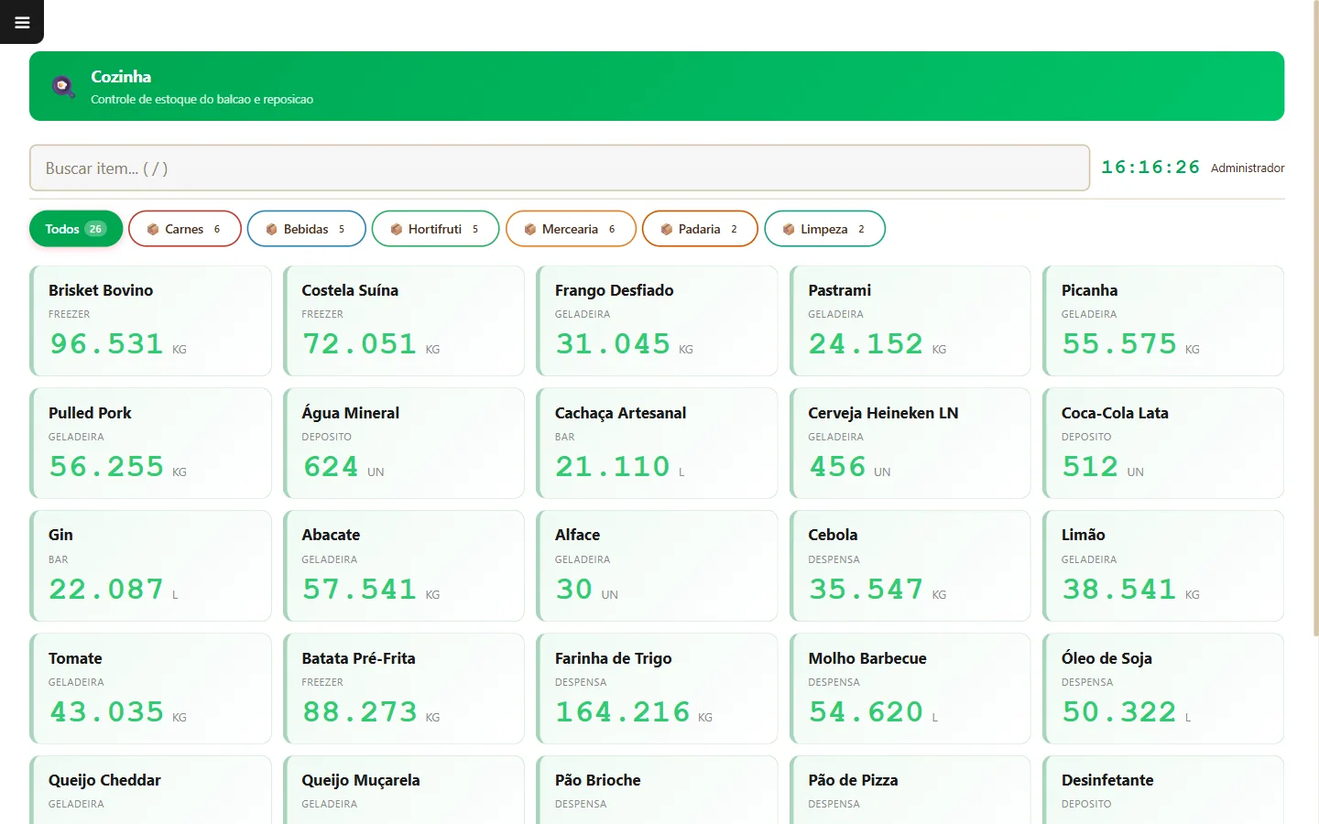Viewport: 1319px width, 824px height.
Task: Open the Queijo Muçarela card
Action: pyautogui.click(x=404, y=790)
